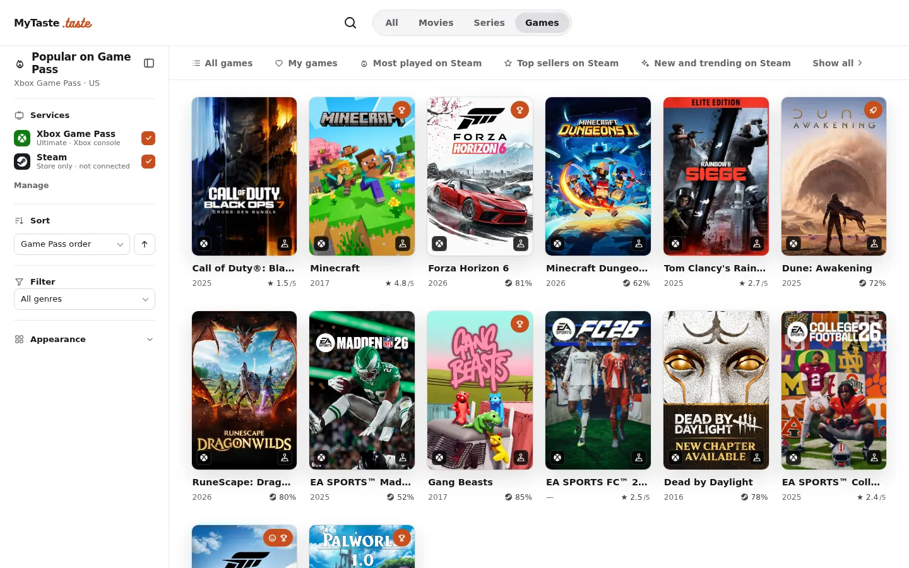Click player icon on Rainbow Six Siege cover
Image resolution: width=909 pixels, height=568 pixels.
[757, 244]
